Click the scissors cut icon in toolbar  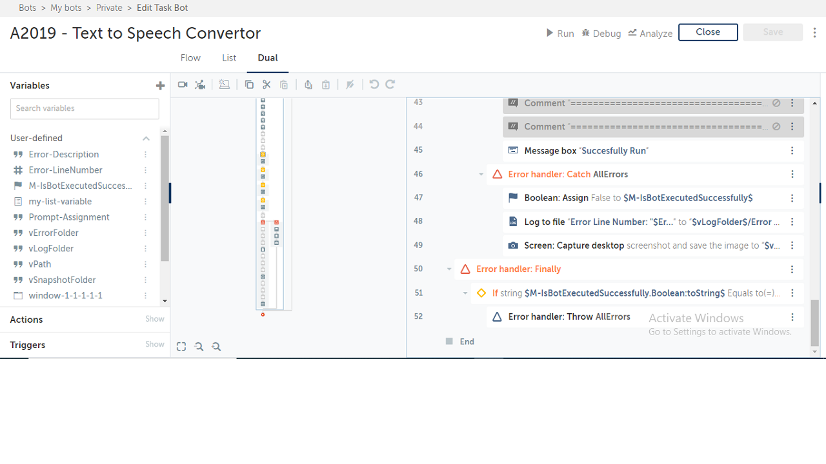pyautogui.click(x=267, y=84)
